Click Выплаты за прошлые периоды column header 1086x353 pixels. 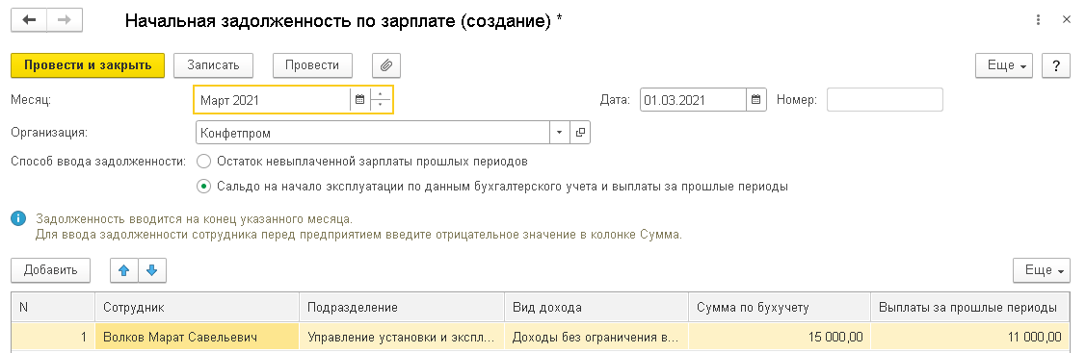click(970, 308)
